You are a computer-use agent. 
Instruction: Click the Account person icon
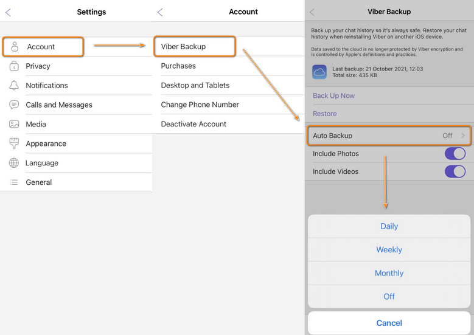coord(15,47)
